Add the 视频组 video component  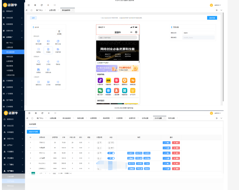pos(38,50)
